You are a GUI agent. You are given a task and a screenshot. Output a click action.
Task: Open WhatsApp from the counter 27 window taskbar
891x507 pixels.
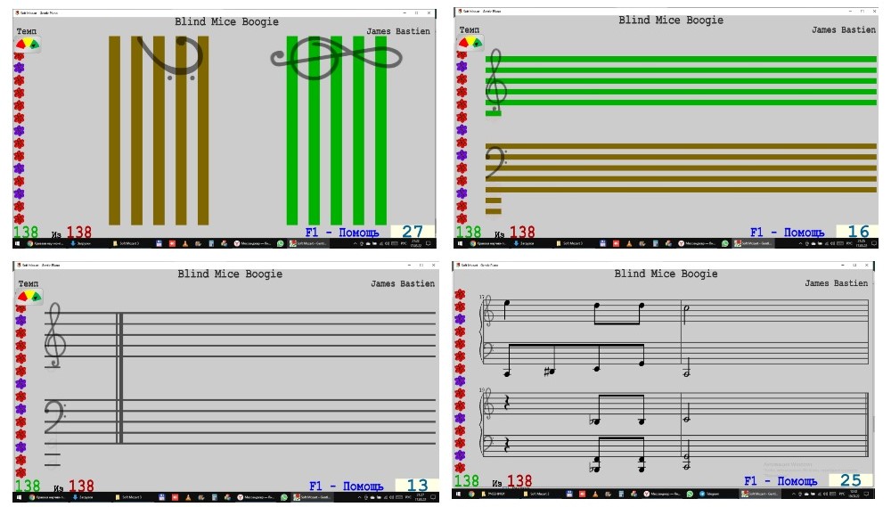(280, 243)
